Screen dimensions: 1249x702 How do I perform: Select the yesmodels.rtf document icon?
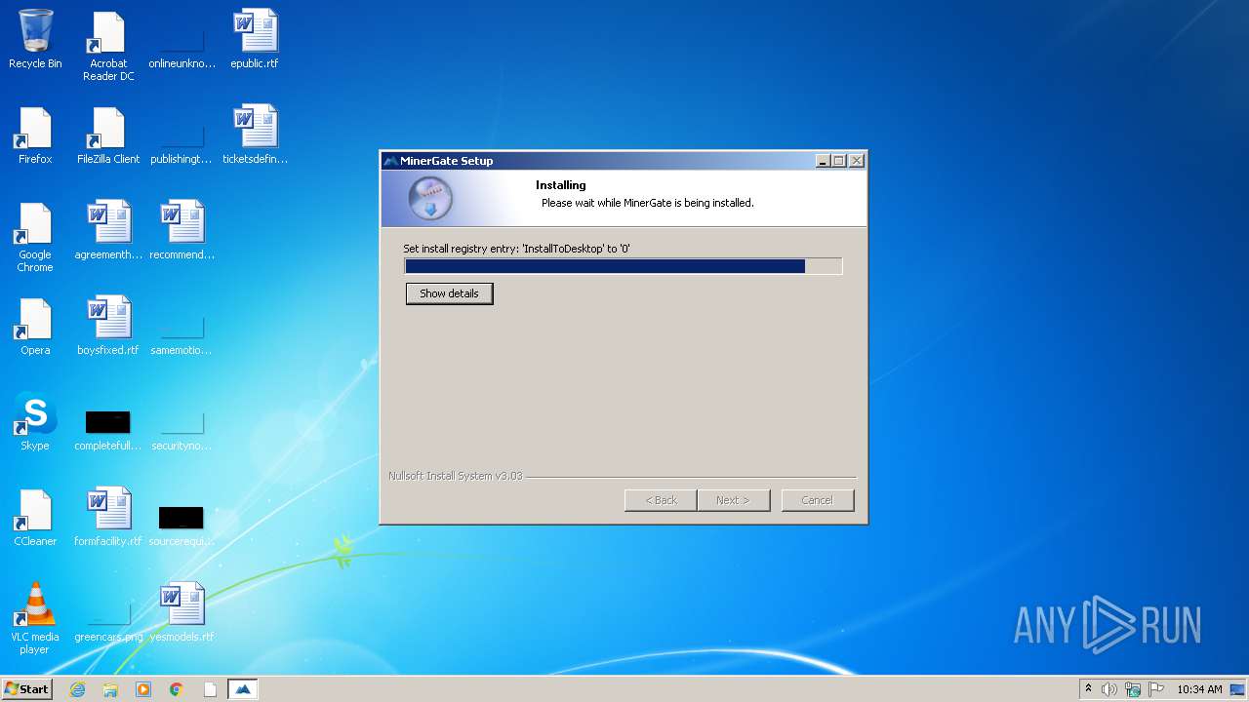click(x=181, y=612)
